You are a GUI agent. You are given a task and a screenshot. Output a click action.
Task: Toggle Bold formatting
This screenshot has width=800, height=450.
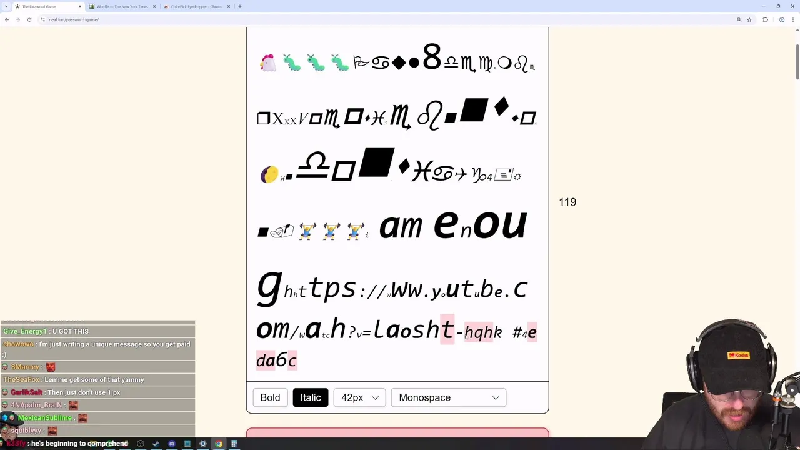(270, 397)
